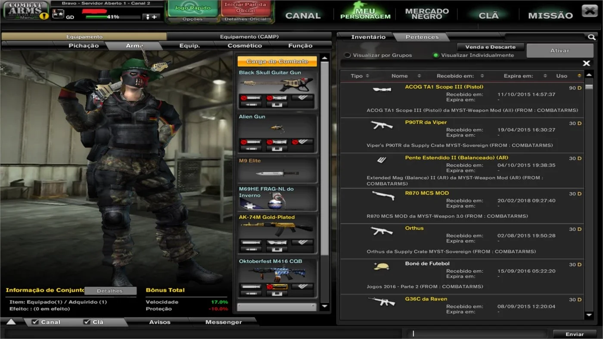
Task: Click the inventory search text field
Action: (x=545, y=37)
